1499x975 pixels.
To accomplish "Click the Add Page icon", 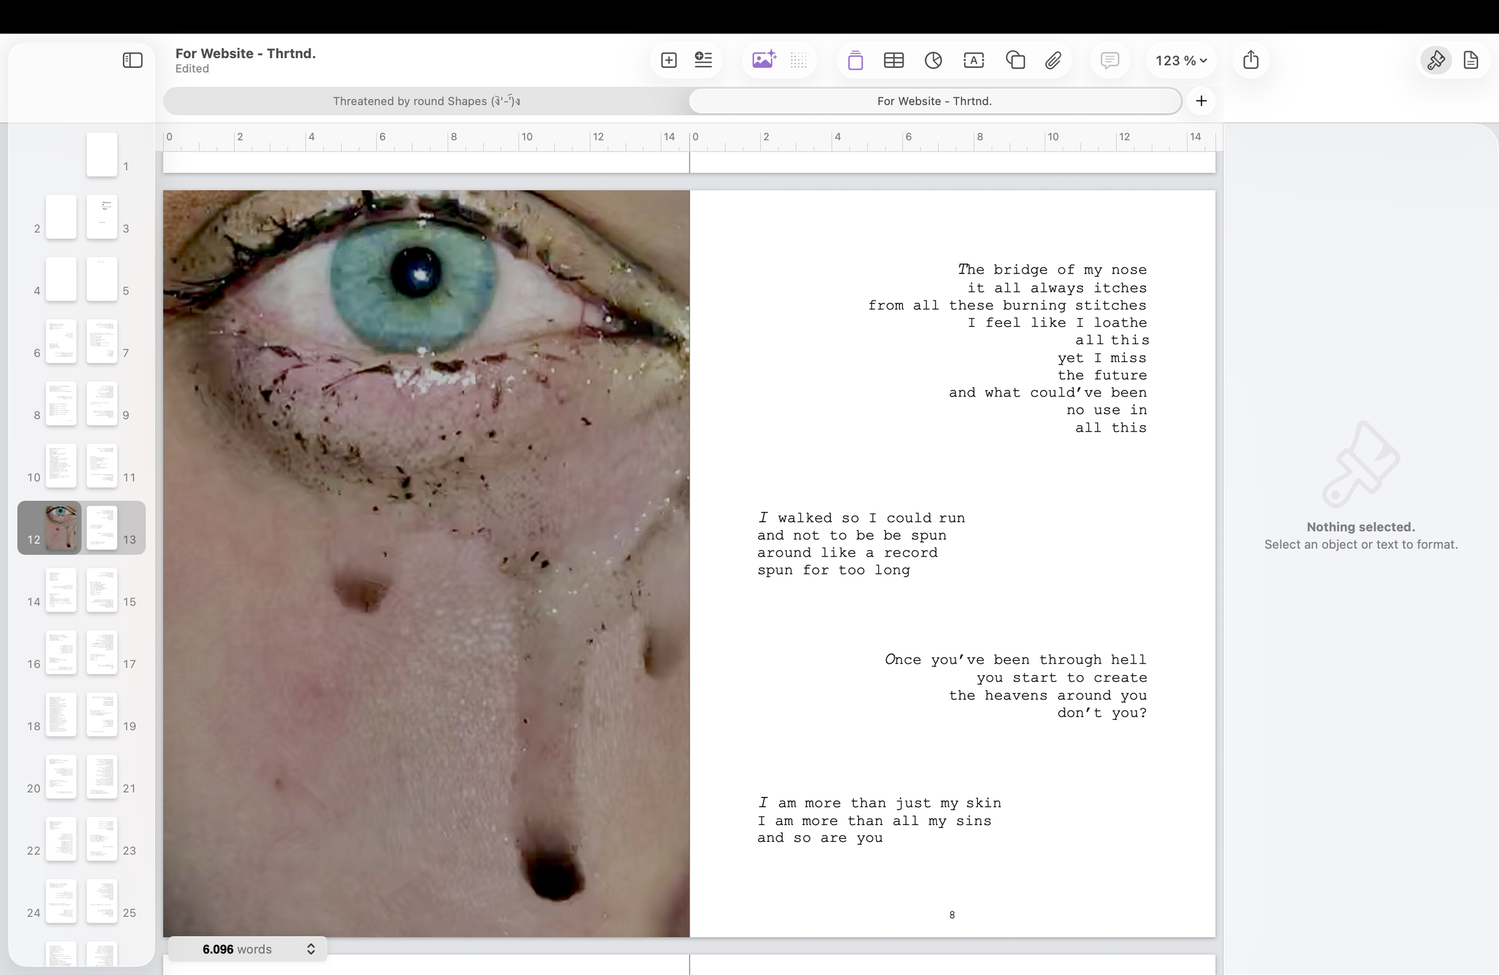I will pyautogui.click(x=669, y=61).
